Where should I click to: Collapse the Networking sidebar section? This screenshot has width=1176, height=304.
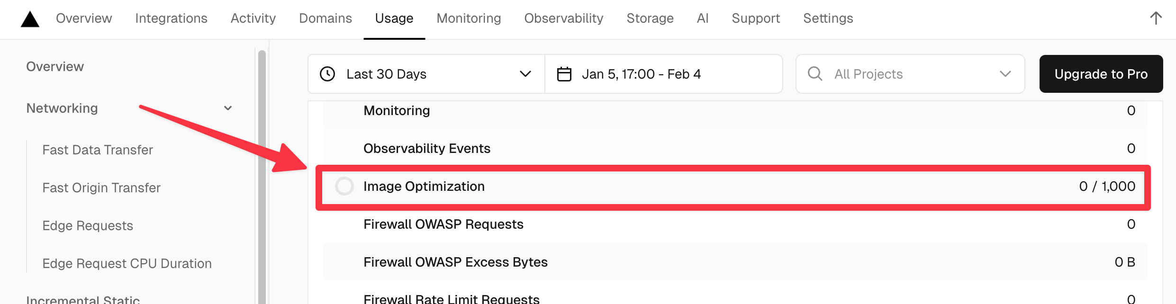click(x=228, y=108)
